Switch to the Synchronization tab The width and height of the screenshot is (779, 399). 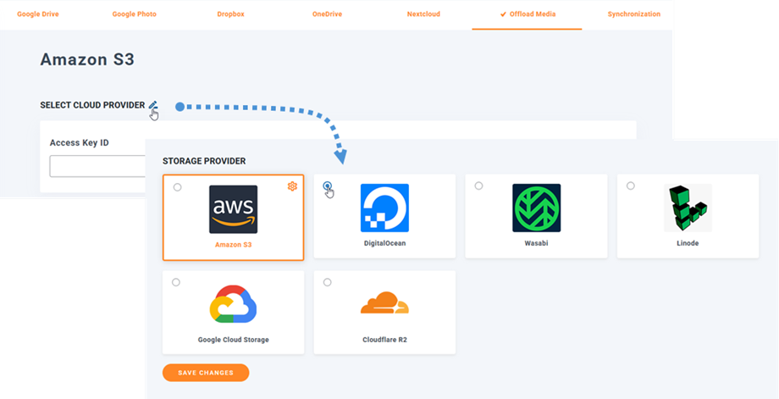tap(634, 14)
